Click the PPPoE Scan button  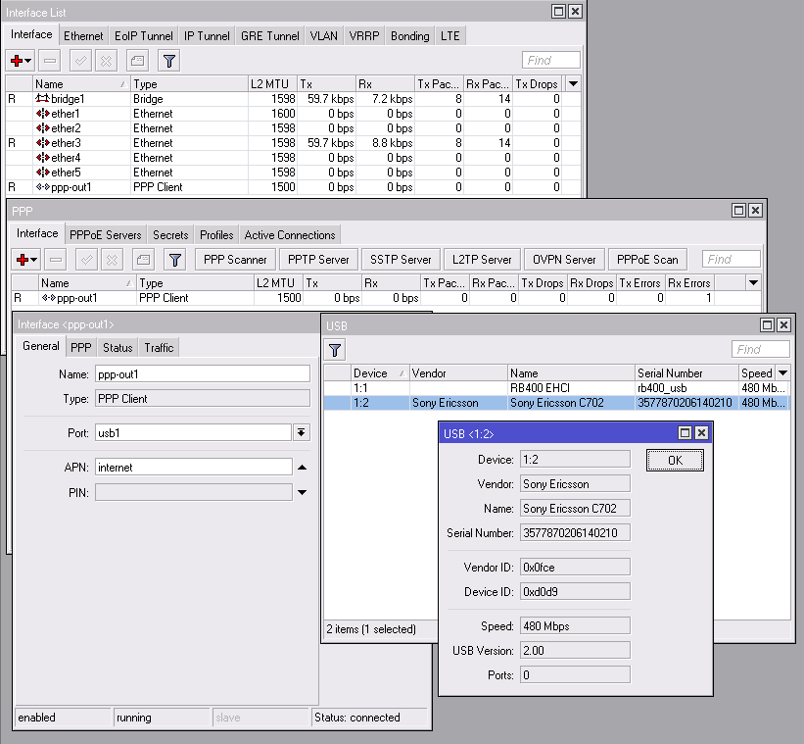(646, 260)
